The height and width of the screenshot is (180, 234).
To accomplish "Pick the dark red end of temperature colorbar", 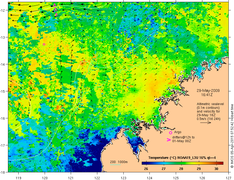I will coord(222,163).
